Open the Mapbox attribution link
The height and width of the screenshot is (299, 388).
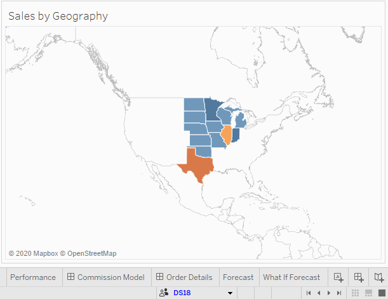click(x=37, y=253)
